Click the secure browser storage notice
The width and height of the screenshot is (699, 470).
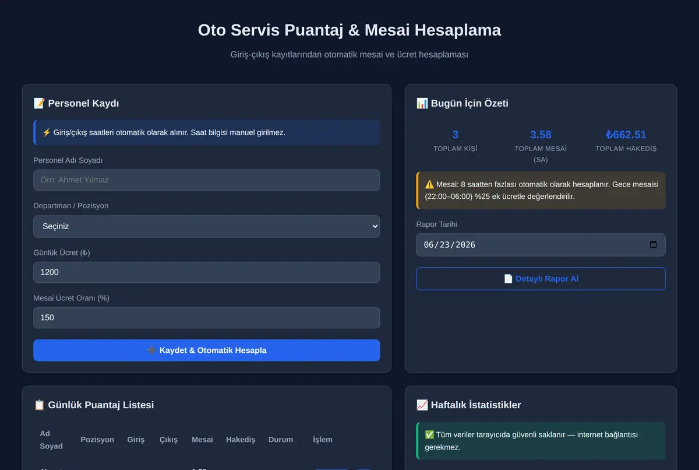click(541, 441)
